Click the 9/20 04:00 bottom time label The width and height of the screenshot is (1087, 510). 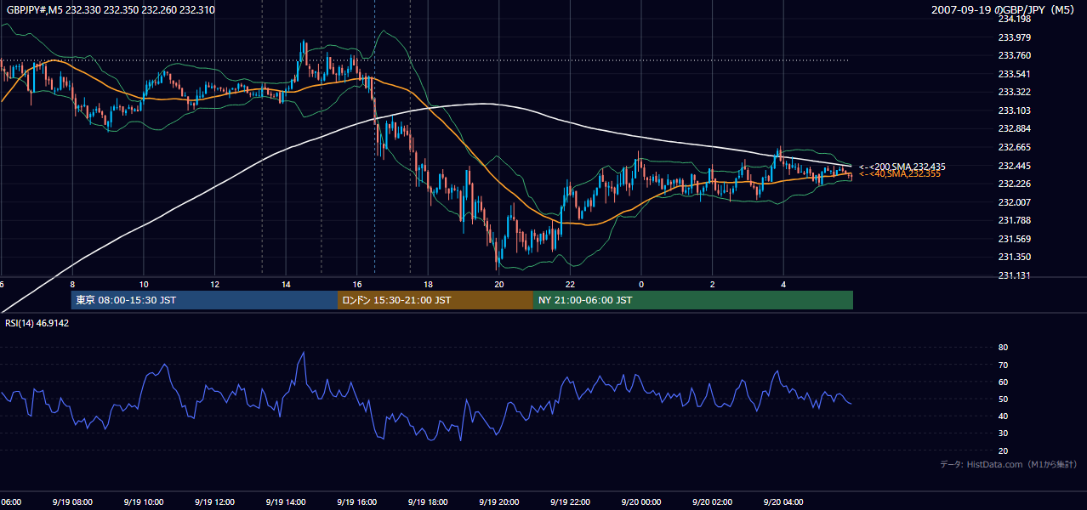pos(783,501)
